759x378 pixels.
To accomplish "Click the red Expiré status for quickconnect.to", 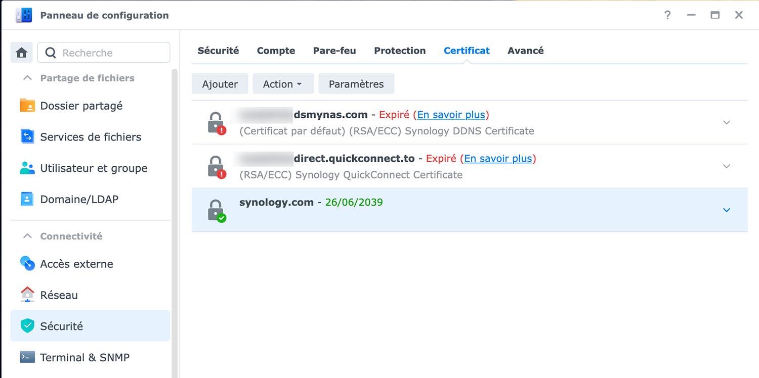I will point(441,159).
